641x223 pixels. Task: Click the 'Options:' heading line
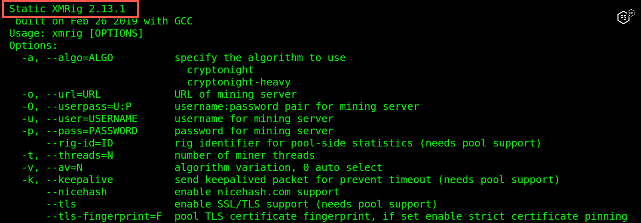pyautogui.click(x=33, y=46)
